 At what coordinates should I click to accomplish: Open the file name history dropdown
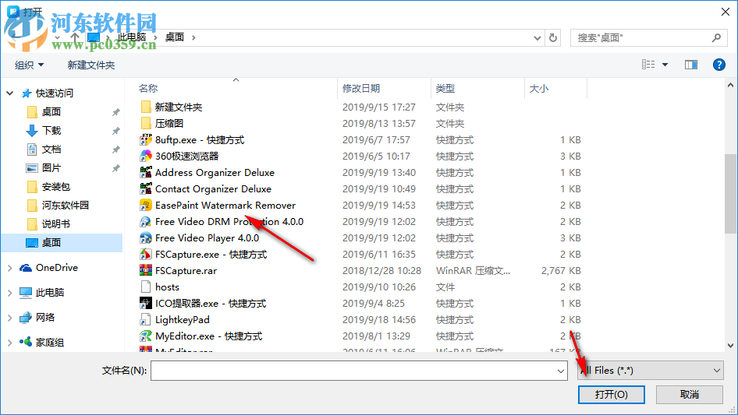(561, 371)
